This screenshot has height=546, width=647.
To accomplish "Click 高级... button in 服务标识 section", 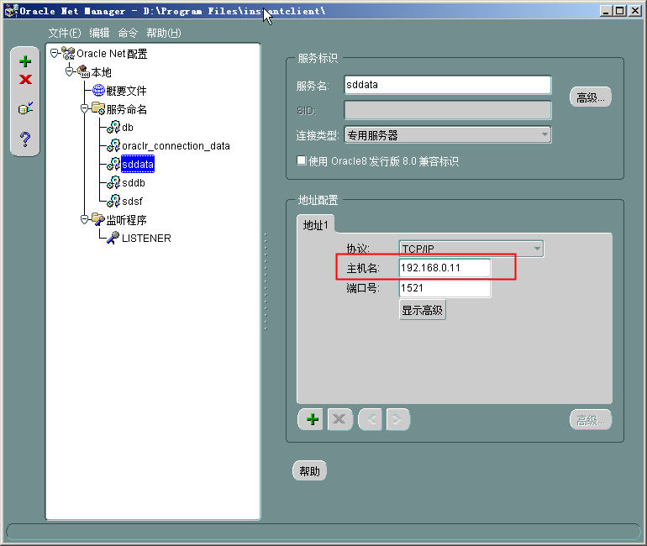I will [x=591, y=97].
